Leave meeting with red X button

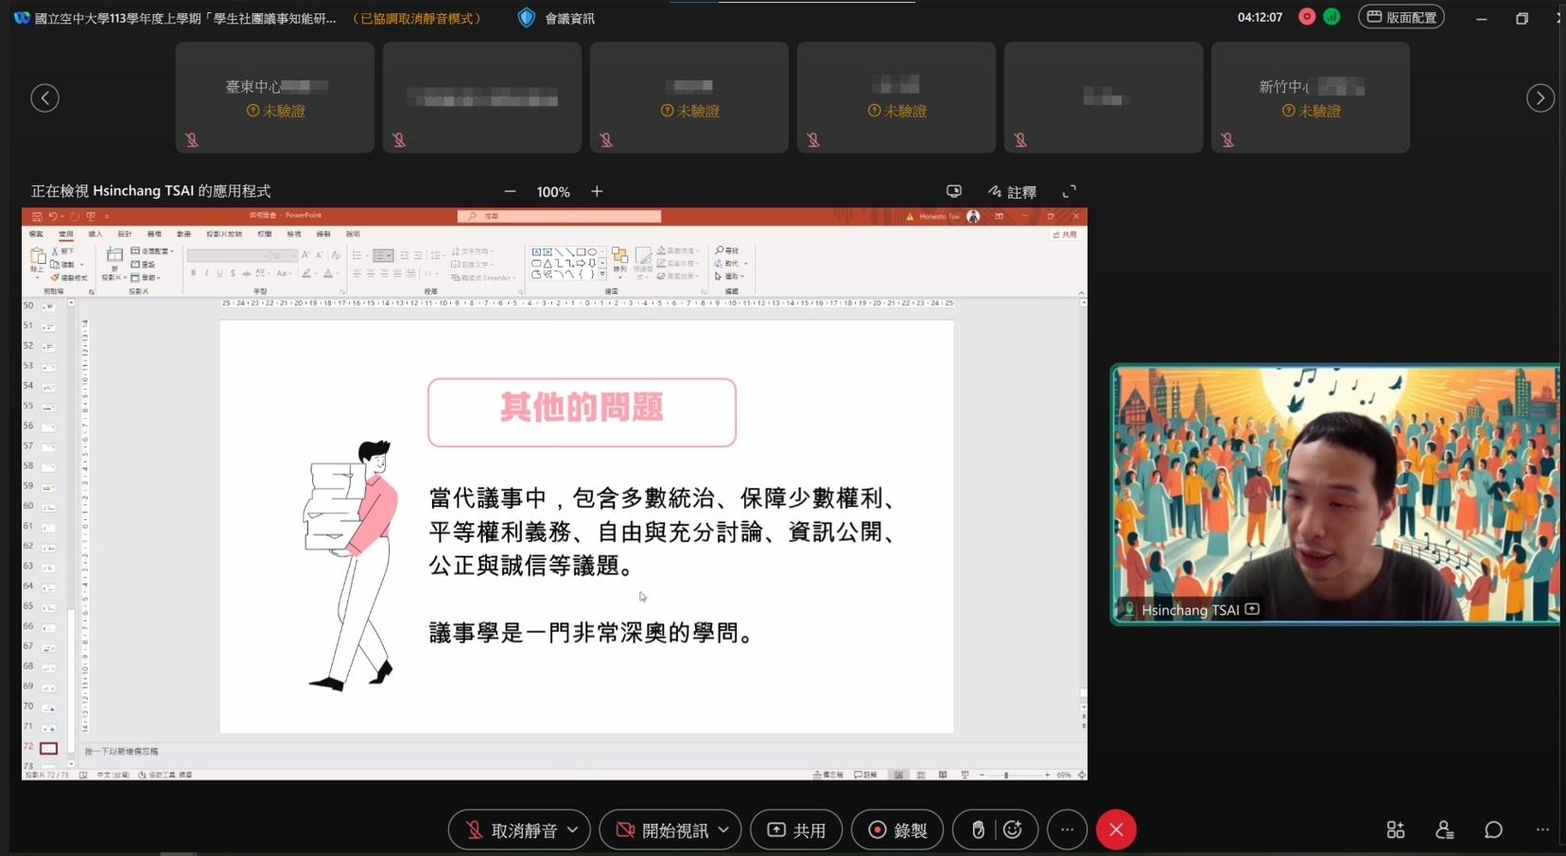click(x=1116, y=830)
